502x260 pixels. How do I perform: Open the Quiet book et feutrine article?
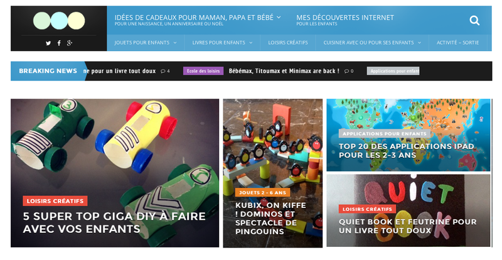point(407,226)
